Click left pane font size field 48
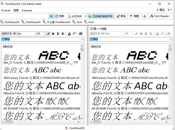Viewport: 175px width, 130px height. click(41, 34)
